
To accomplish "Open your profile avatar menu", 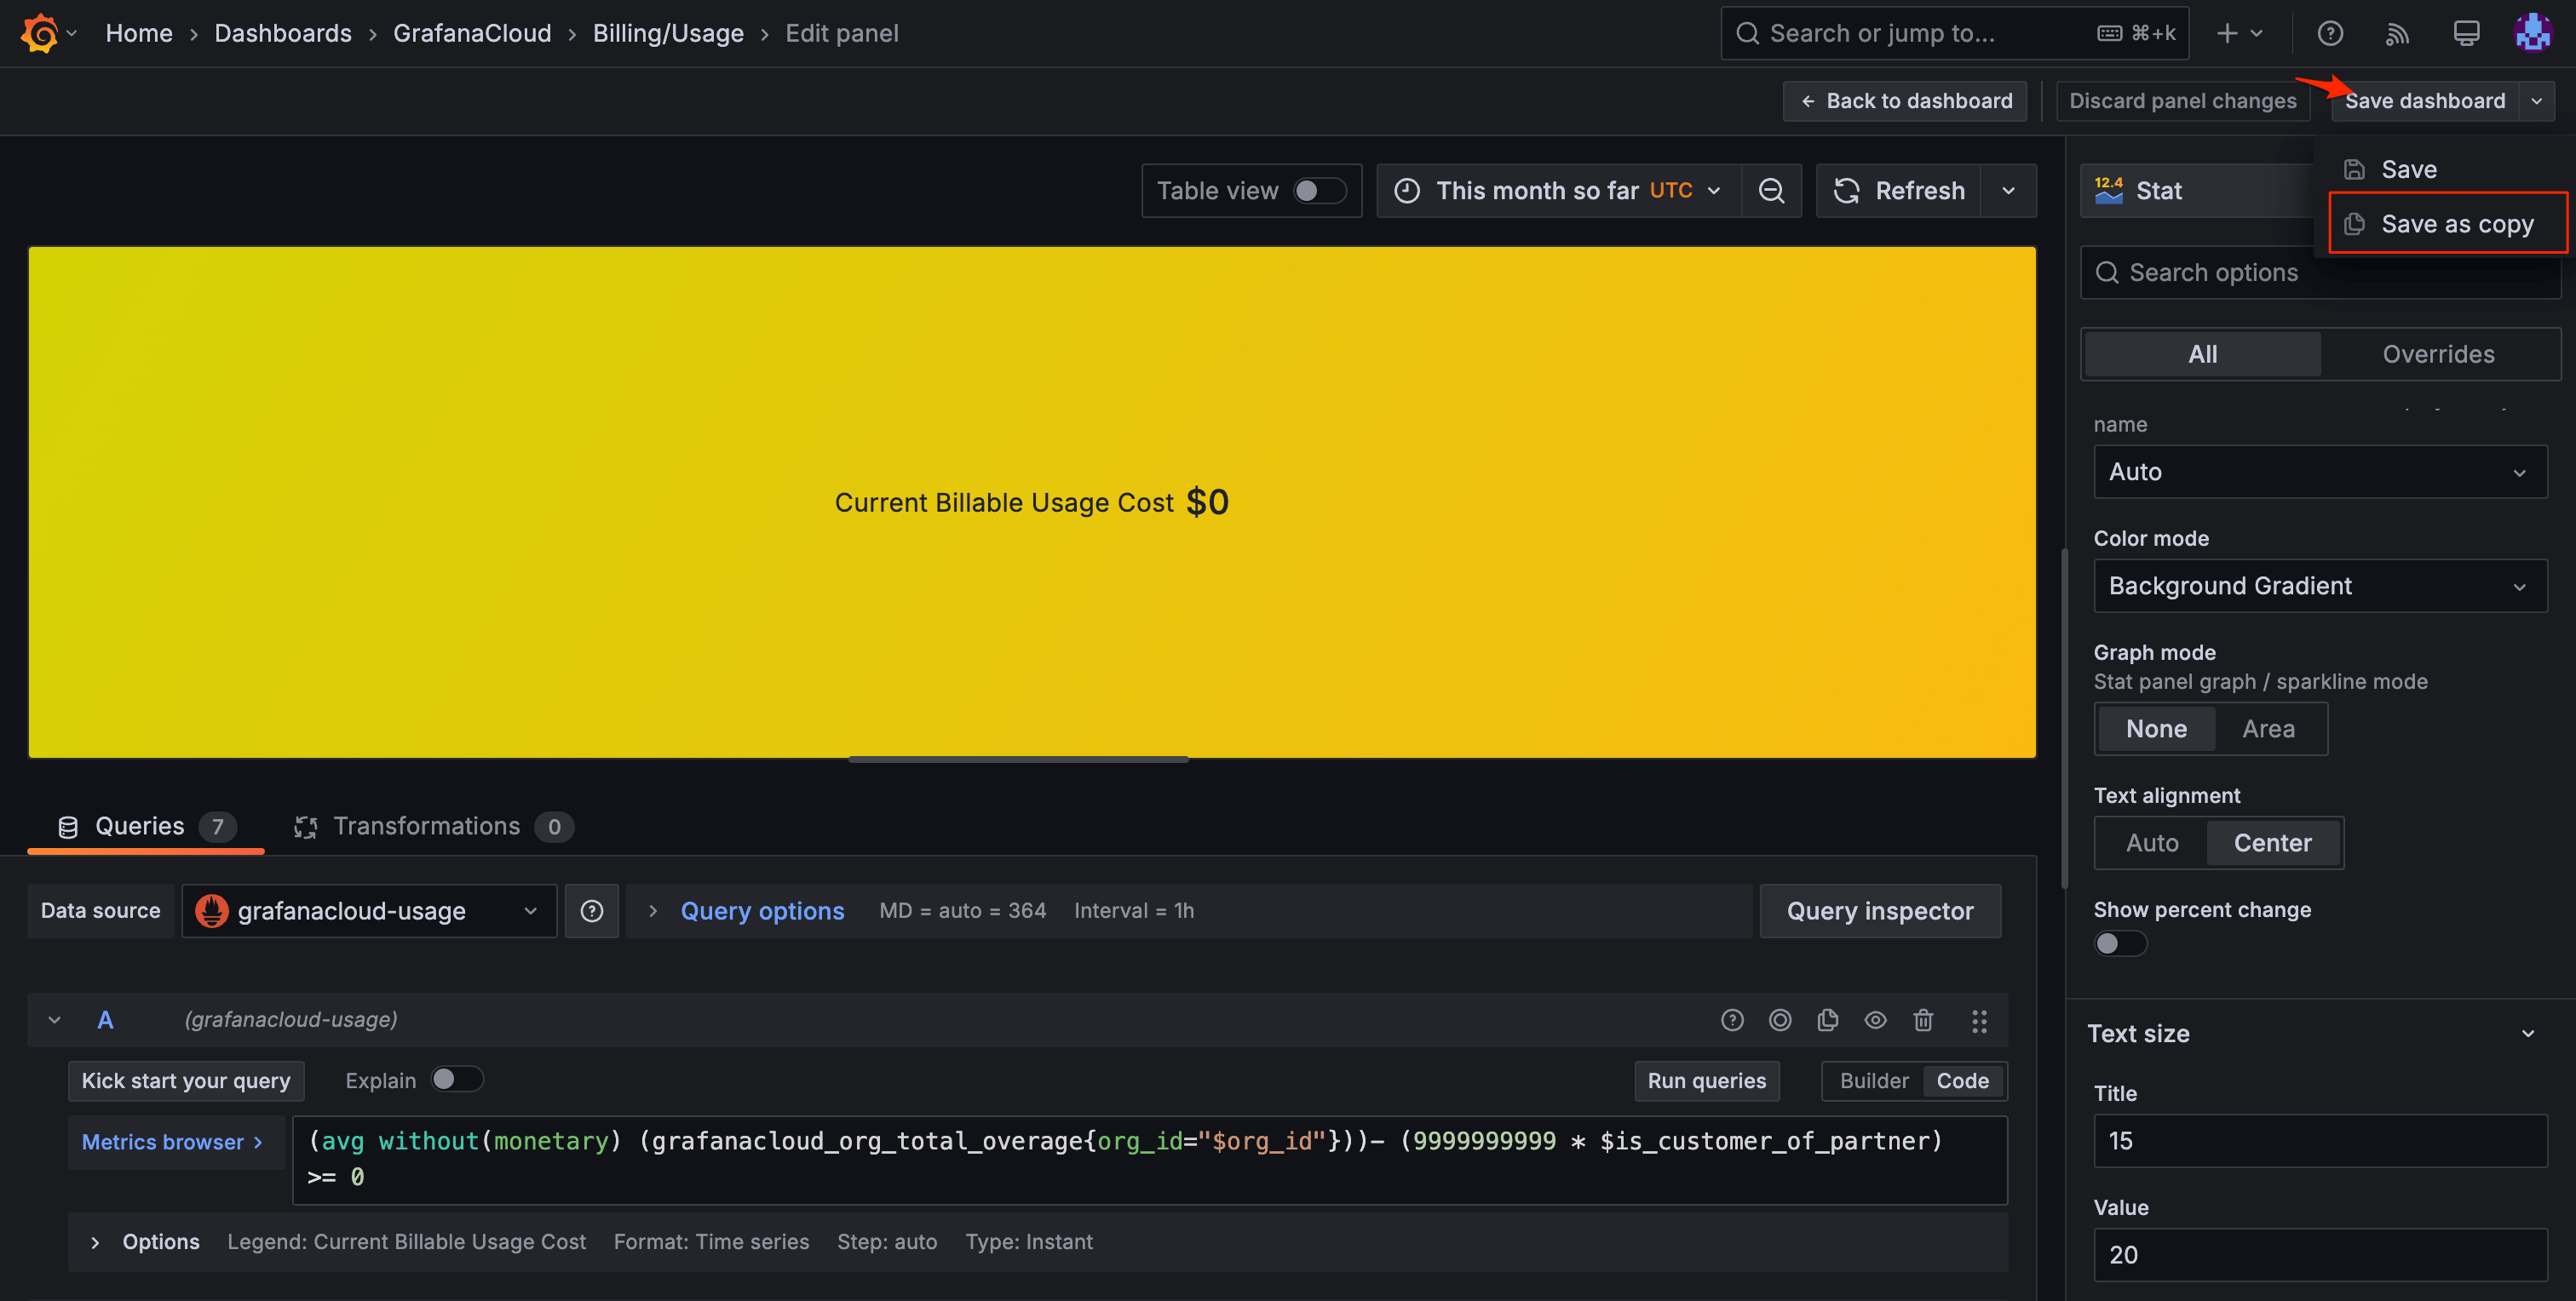I will pos(2533,32).
